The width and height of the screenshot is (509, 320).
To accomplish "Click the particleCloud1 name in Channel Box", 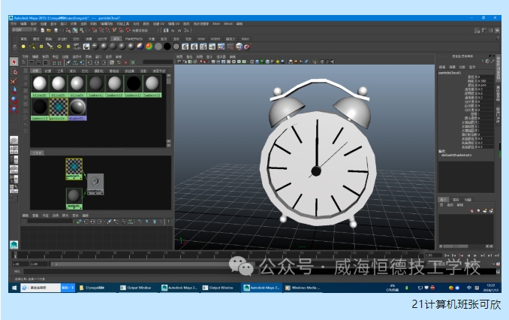I will click(450, 73).
